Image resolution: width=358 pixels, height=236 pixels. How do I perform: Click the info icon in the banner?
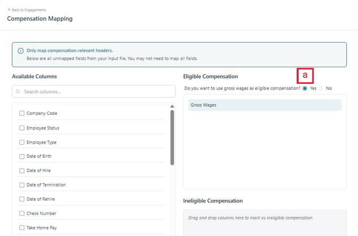pyautogui.click(x=20, y=51)
